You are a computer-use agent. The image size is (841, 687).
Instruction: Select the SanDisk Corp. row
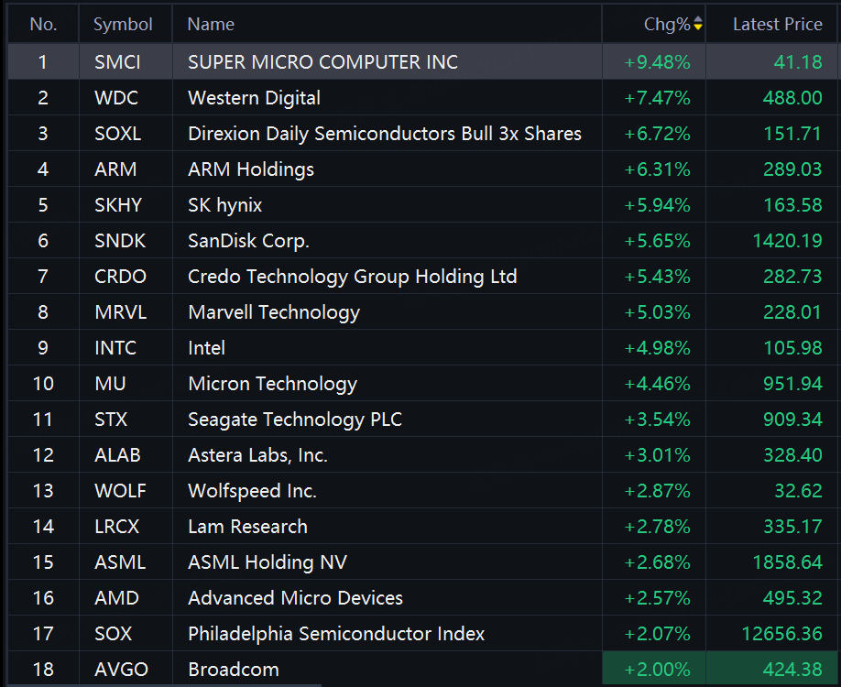click(x=424, y=240)
